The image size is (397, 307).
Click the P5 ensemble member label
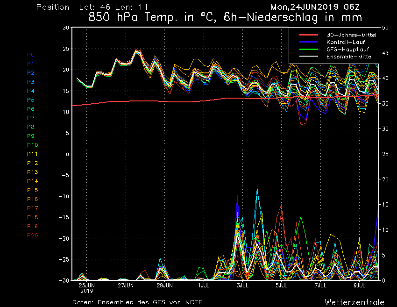[31, 100]
